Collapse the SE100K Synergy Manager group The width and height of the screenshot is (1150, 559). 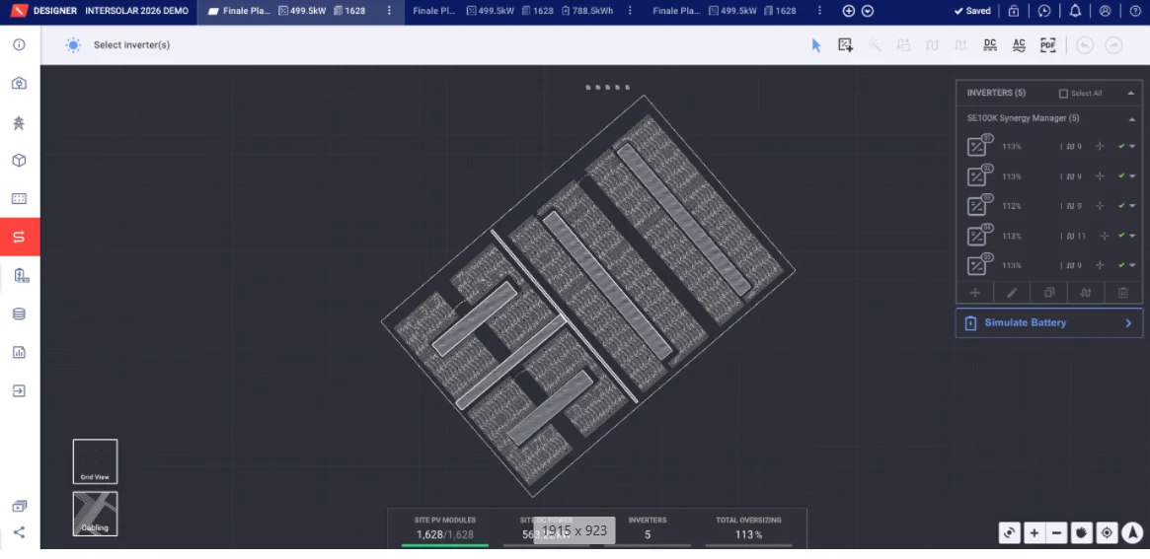pos(1131,118)
